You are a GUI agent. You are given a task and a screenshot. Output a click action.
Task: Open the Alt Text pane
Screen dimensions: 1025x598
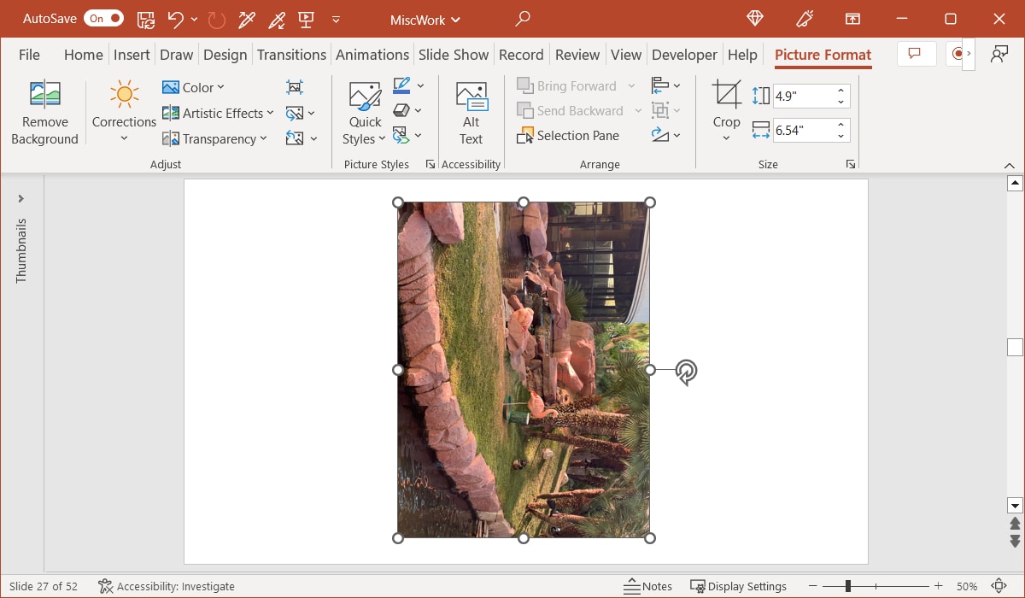pos(471,109)
